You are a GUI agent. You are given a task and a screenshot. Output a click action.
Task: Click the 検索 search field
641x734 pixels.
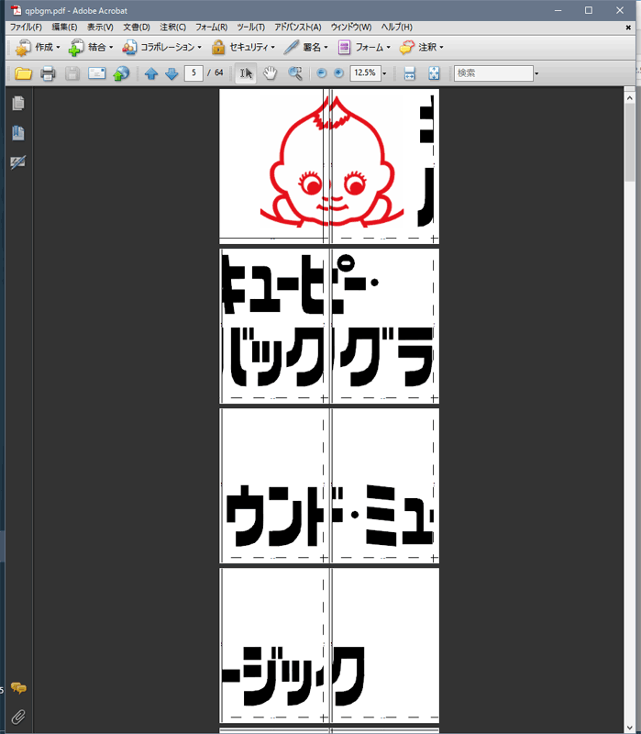[x=493, y=73]
